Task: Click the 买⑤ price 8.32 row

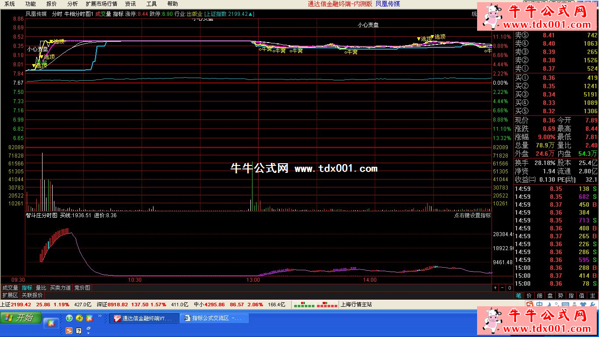Action: tap(556, 111)
